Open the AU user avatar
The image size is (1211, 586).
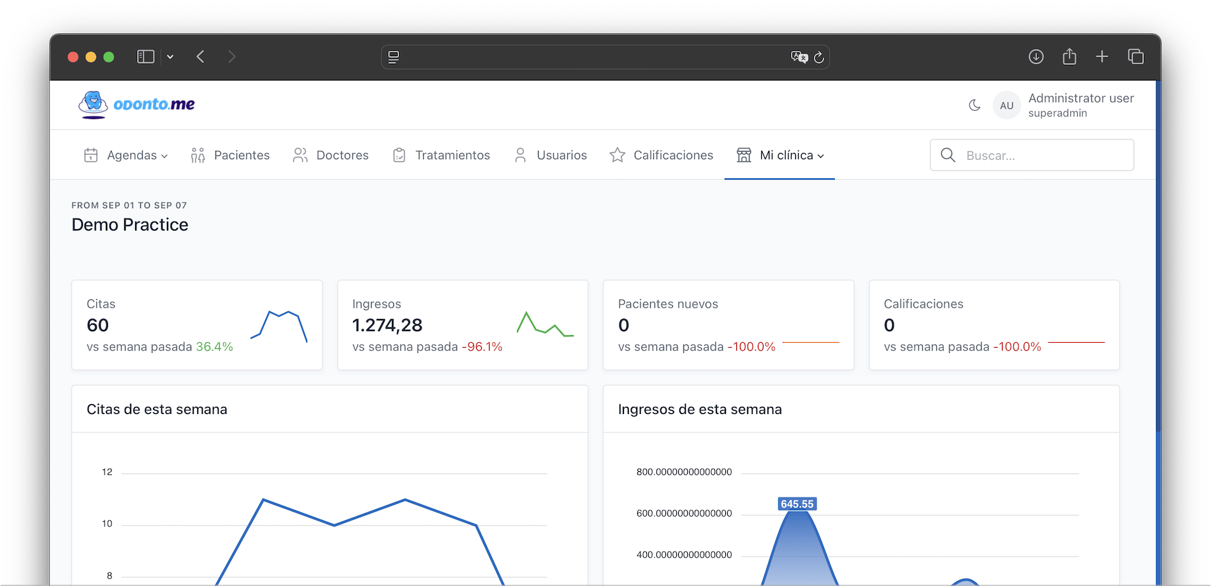[x=1006, y=106]
